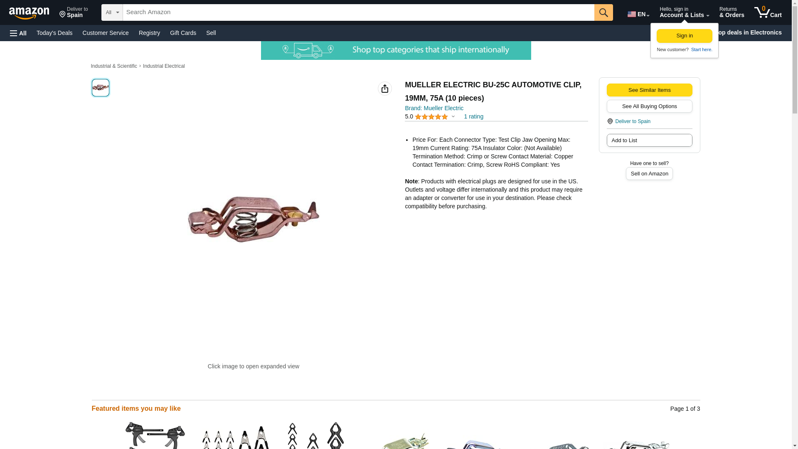
Task: Open Brand: Mueller Electric link
Action: point(434,108)
